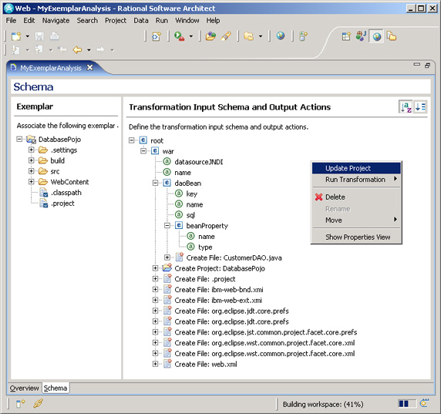Viewport: 441px width, 414px height.
Task: Select the key attribute under daoBean
Action: point(191,194)
